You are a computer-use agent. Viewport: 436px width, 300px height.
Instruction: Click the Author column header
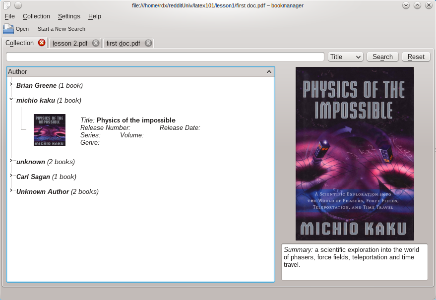click(x=141, y=72)
